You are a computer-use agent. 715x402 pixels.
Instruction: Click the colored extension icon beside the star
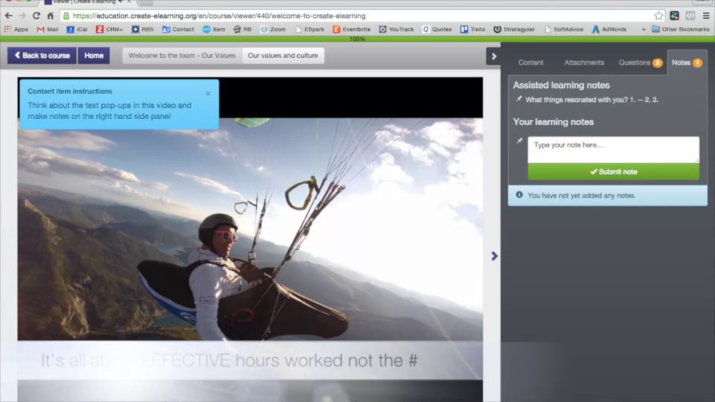(x=675, y=16)
